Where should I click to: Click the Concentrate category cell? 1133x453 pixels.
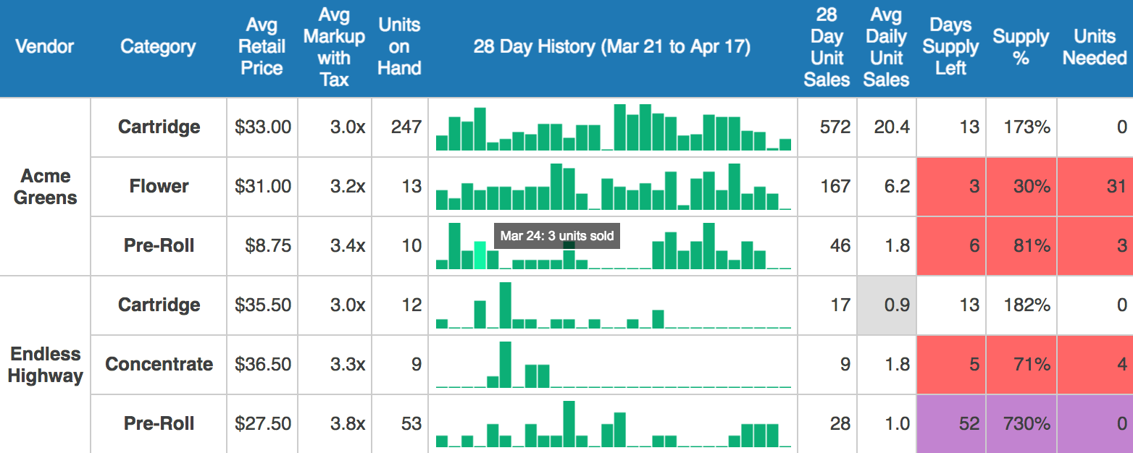click(x=159, y=365)
